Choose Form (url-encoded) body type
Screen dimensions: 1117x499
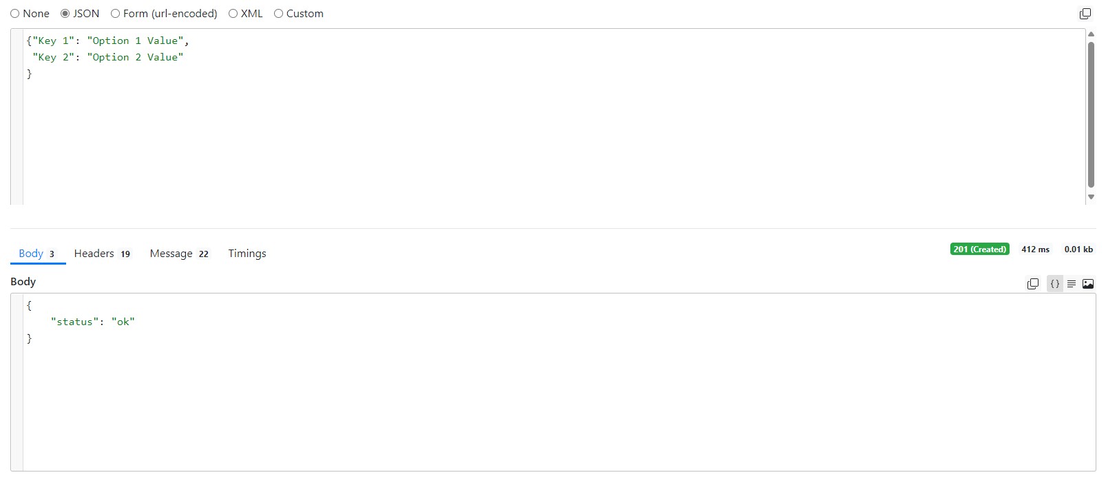click(164, 14)
